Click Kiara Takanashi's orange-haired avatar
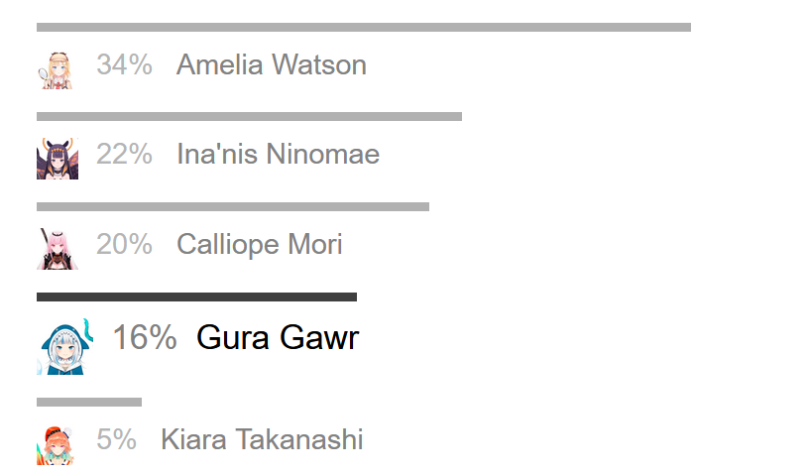811x475 pixels. pyautogui.click(x=56, y=445)
